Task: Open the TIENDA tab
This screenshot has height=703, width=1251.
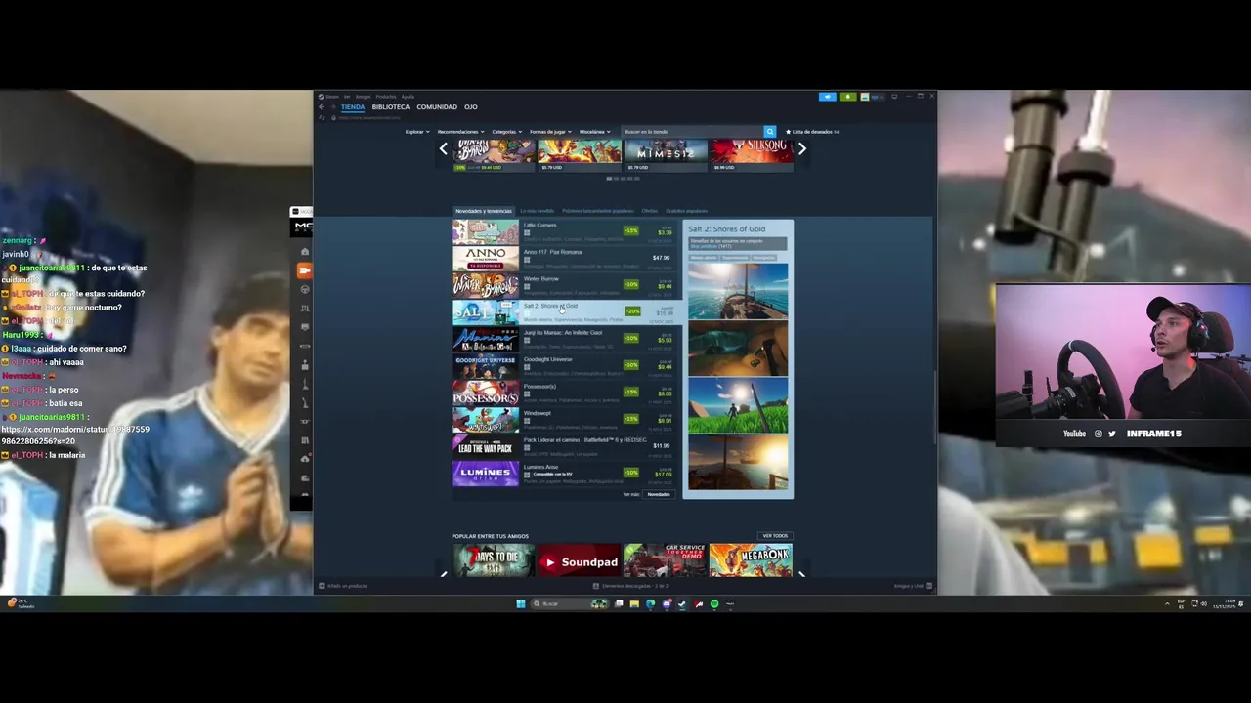Action: [x=353, y=106]
